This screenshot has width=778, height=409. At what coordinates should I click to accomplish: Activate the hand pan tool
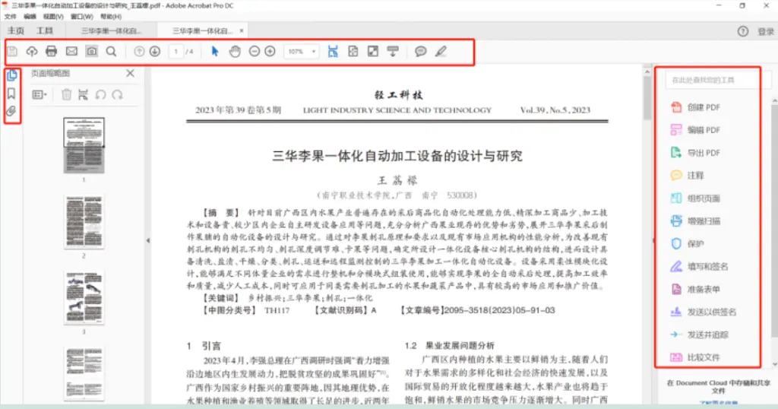coord(235,51)
